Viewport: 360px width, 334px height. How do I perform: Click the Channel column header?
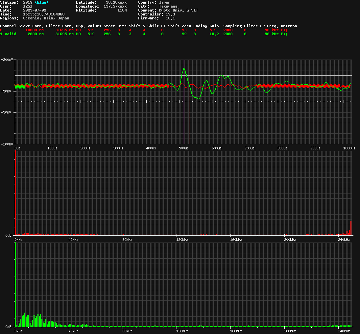8,26
